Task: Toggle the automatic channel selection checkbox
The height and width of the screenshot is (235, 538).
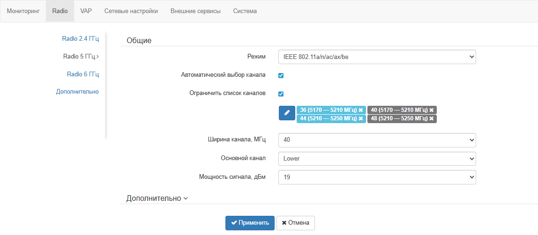Action: tap(281, 75)
